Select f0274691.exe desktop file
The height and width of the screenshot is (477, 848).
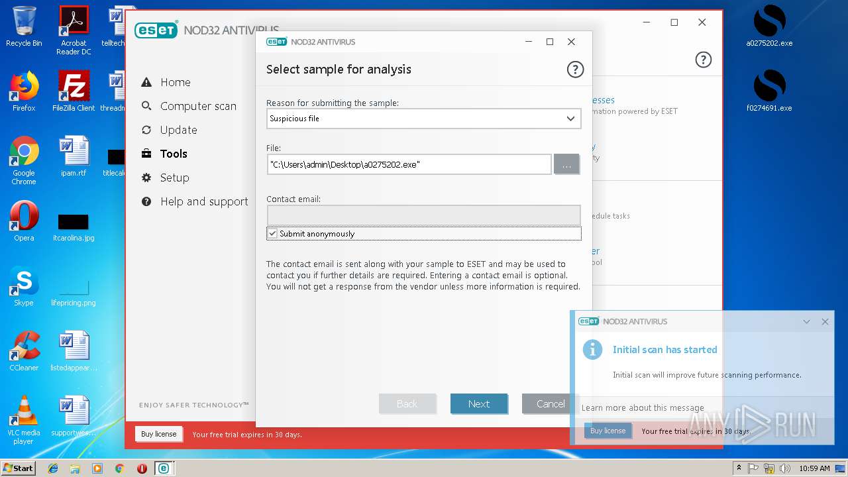(769, 91)
